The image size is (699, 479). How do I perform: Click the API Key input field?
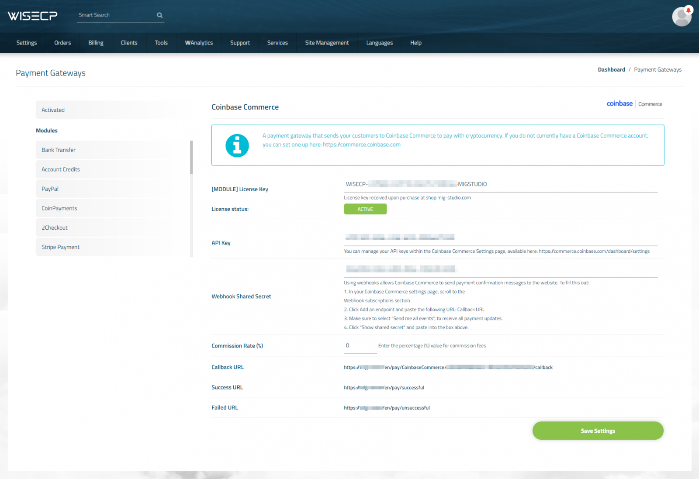501,237
